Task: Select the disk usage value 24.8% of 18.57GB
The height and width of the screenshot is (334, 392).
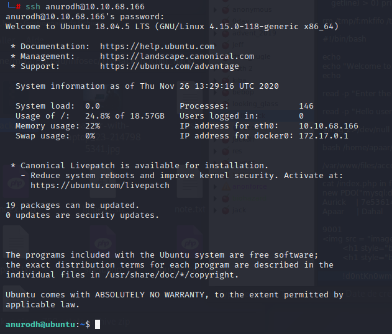Action: coord(125,116)
